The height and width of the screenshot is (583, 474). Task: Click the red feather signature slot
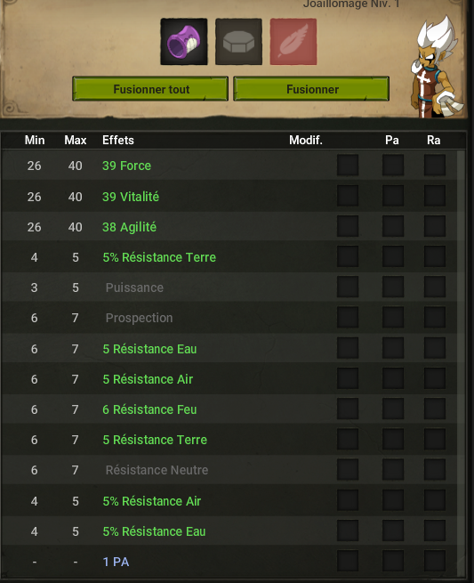pos(293,42)
